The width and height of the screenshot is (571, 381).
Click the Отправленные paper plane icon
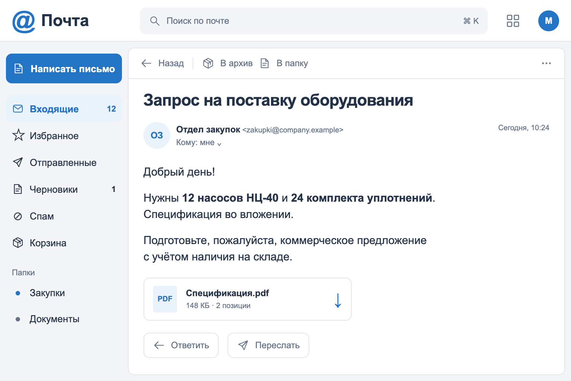(x=18, y=162)
